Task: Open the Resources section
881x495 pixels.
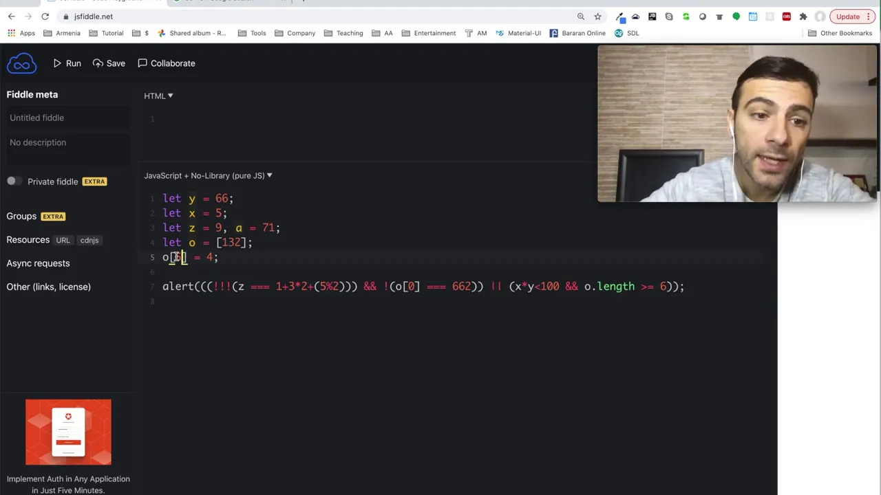Action: pyautogui.click(x=28, y=240)
